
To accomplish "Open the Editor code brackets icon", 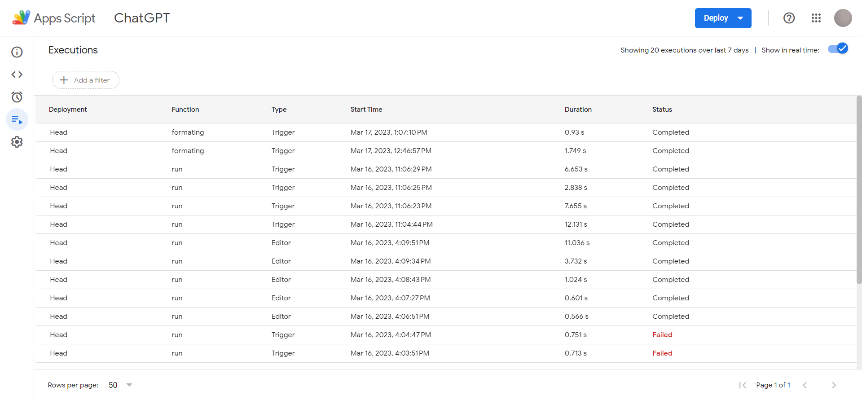I will click(17, 75).
